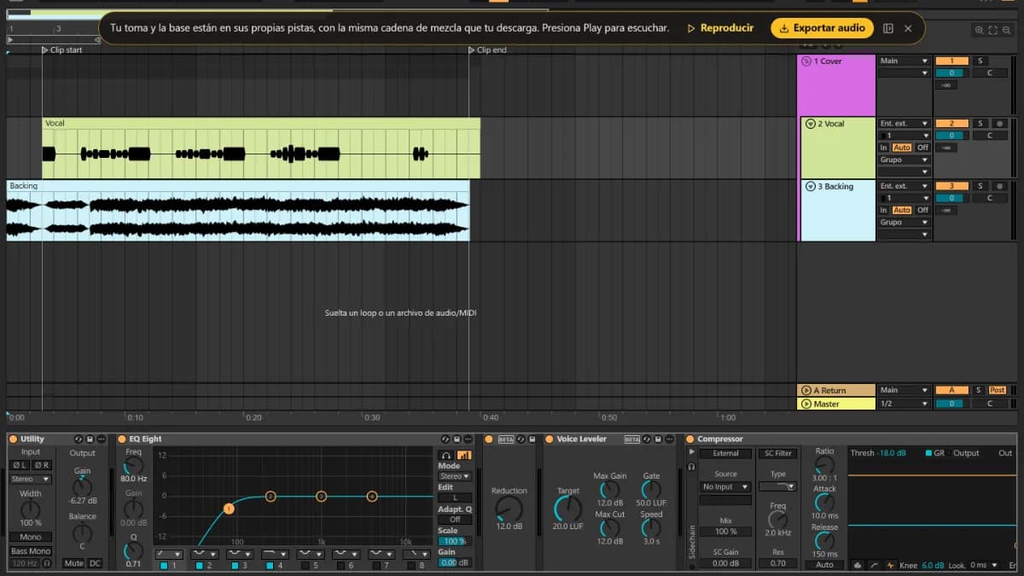Enable Mono on the Utility device
Image resolution: width=1024 pixels, height=576 pixels.
pos(31,537)
